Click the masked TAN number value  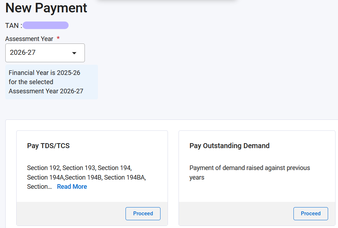tap(45, 25)
